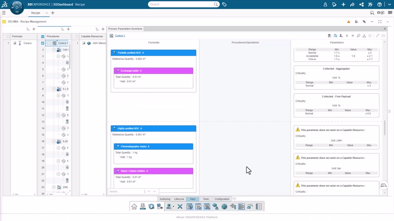Click About 3DEXPERIENCE Platform link

[x=197, y=217]
